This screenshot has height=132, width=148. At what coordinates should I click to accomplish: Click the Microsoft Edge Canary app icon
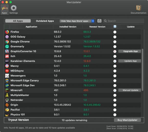tap(7, 81)
